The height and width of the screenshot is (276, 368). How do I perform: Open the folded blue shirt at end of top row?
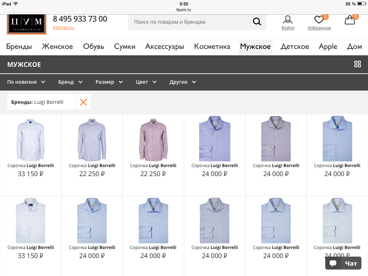[x=337, y=138]
